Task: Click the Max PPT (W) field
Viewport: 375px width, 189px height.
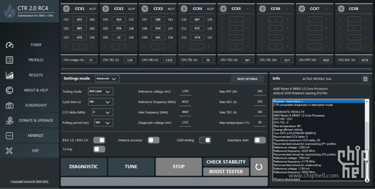Action: [260, 91]
